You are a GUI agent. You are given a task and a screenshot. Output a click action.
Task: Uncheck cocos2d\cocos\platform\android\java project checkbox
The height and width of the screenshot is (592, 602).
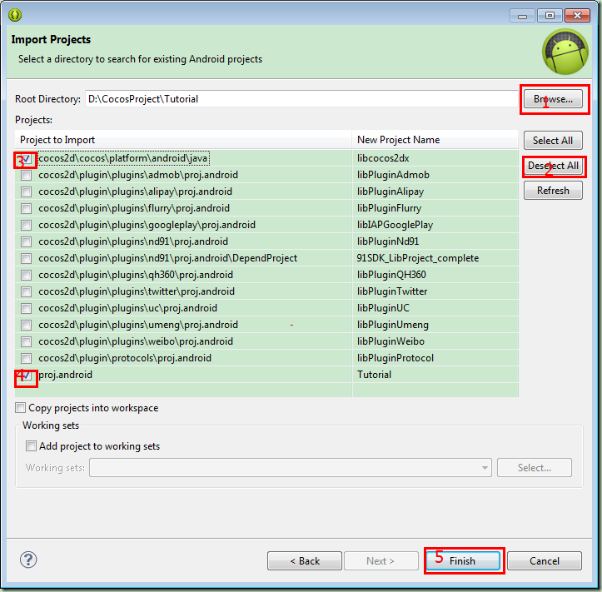[26, 158]
